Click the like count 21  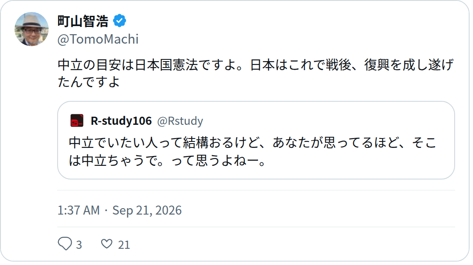pos(124,244)
